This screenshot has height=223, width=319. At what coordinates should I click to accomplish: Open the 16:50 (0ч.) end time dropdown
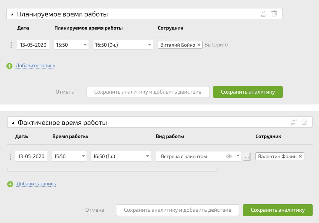[149, 45]
